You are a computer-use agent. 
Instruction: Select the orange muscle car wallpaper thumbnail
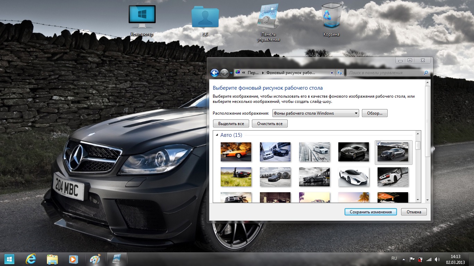tap(236, 152)
